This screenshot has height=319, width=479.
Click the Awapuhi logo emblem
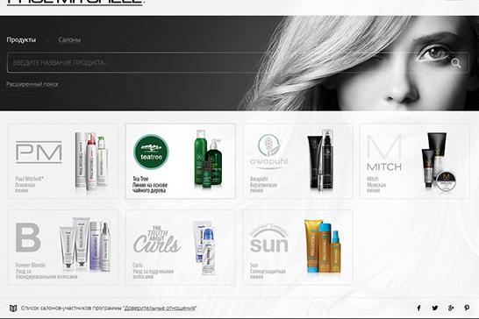coord(268,152)
